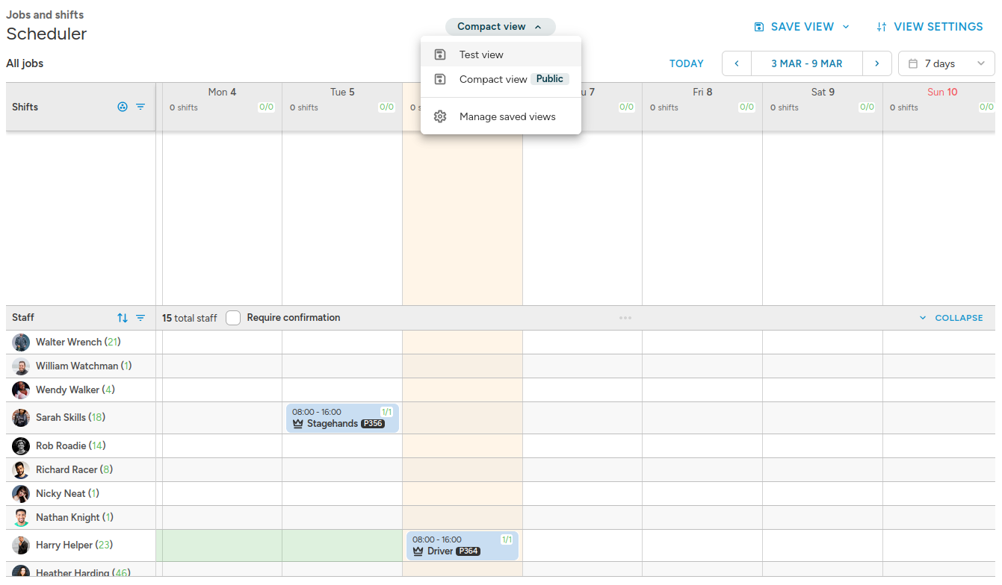Choose Test view from the menu

(481, 54)
